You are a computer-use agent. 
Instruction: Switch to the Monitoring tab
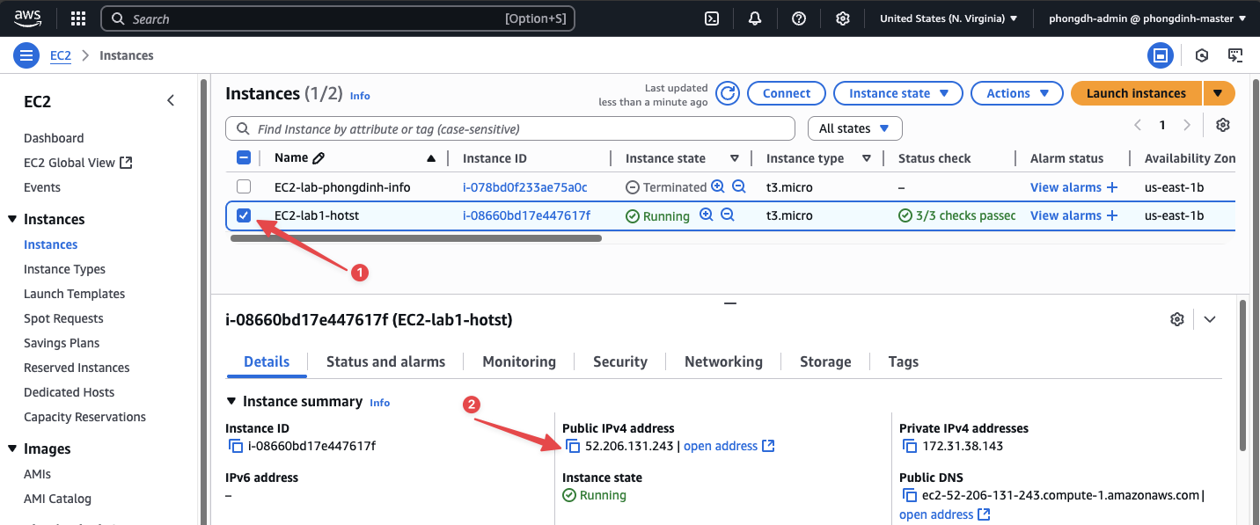(x=519, y=361)
